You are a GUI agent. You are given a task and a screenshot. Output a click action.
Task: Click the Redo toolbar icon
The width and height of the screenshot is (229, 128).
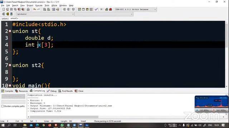coord(38,9)
